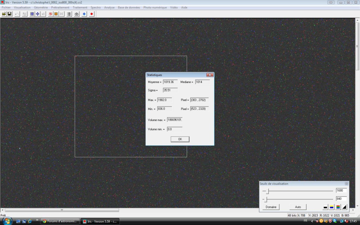This screenshot has height=225, width=360.
Task: Open the Vidéo menu
Action: tap(174, 8)
